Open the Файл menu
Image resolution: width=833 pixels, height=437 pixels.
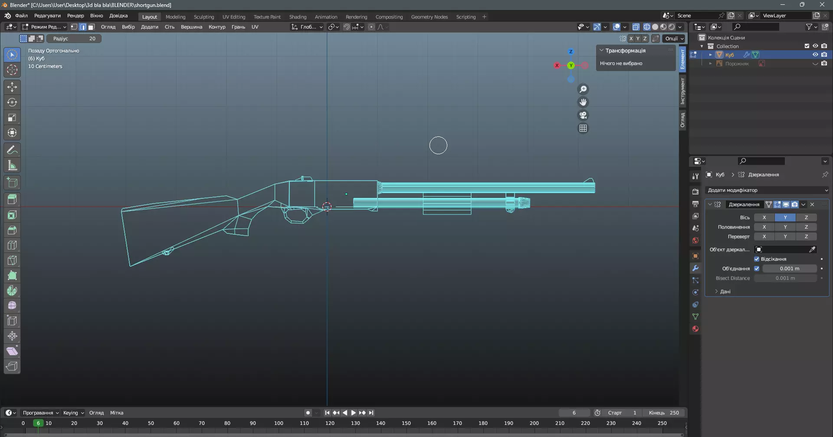21,16
